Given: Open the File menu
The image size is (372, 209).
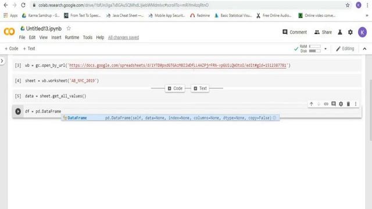Looking at the screenshot, I should pos(22,37).
